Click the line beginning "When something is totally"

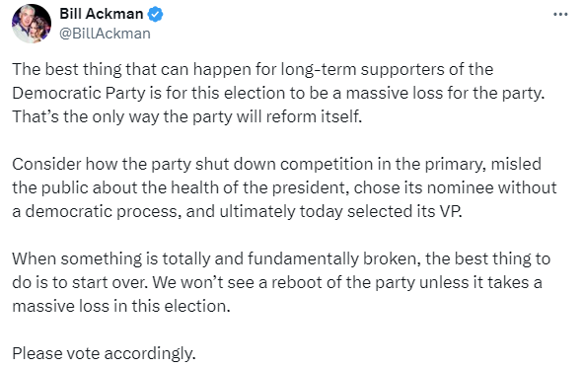tap(281, 258)
